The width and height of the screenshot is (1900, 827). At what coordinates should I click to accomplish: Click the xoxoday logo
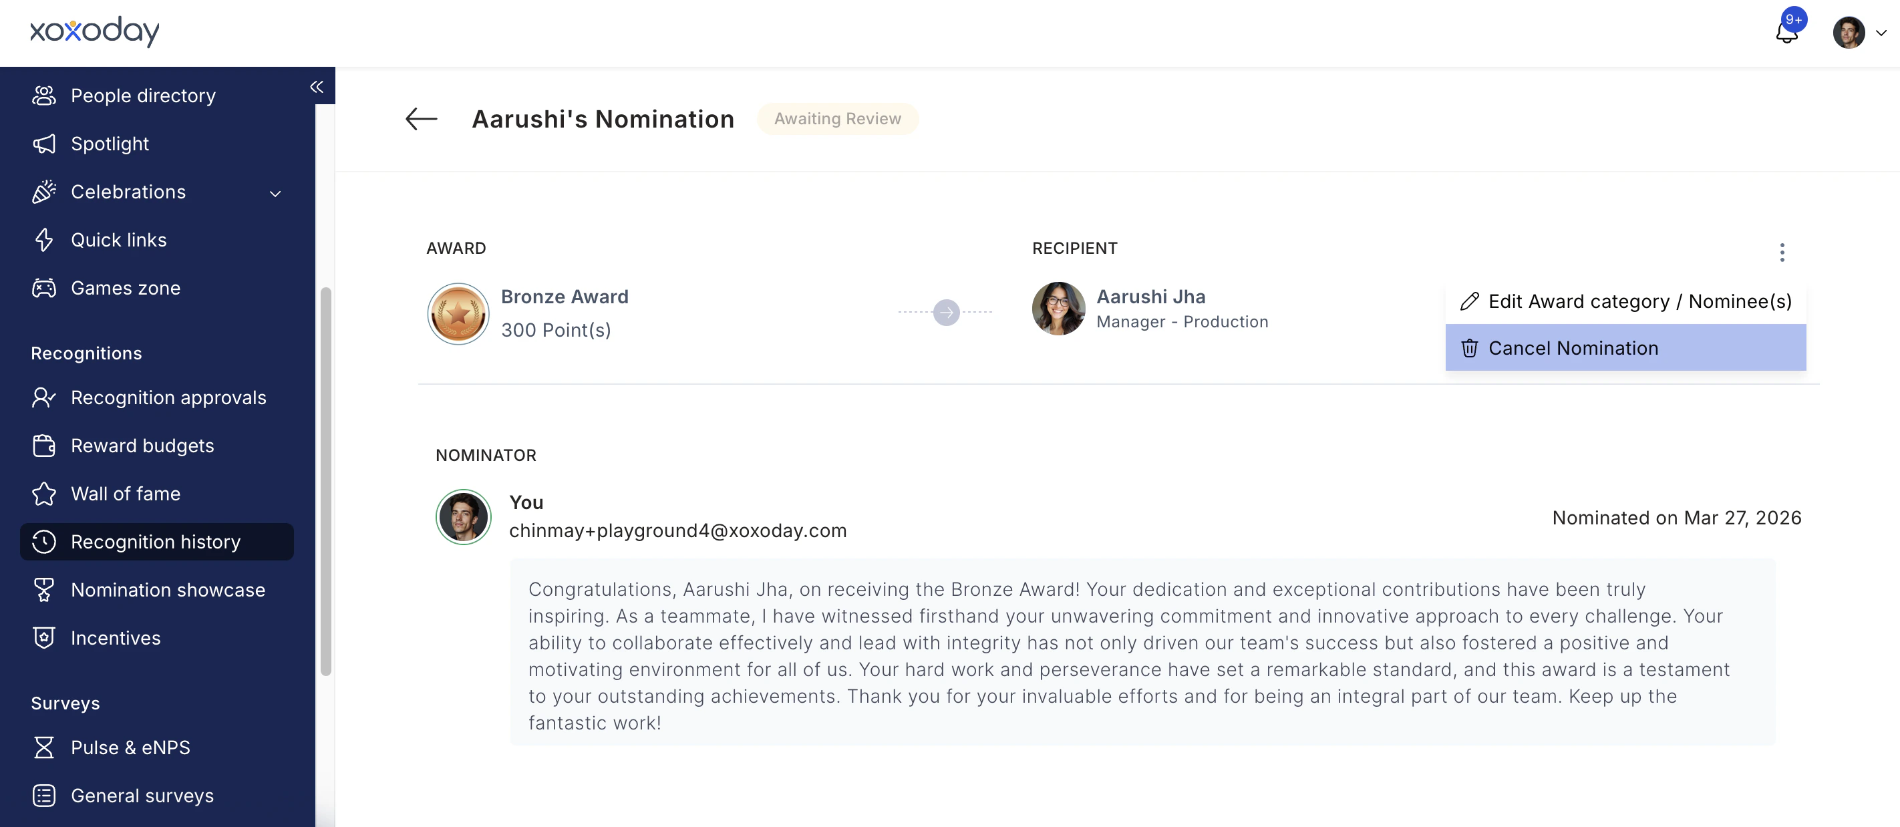[x=94, y=31]
